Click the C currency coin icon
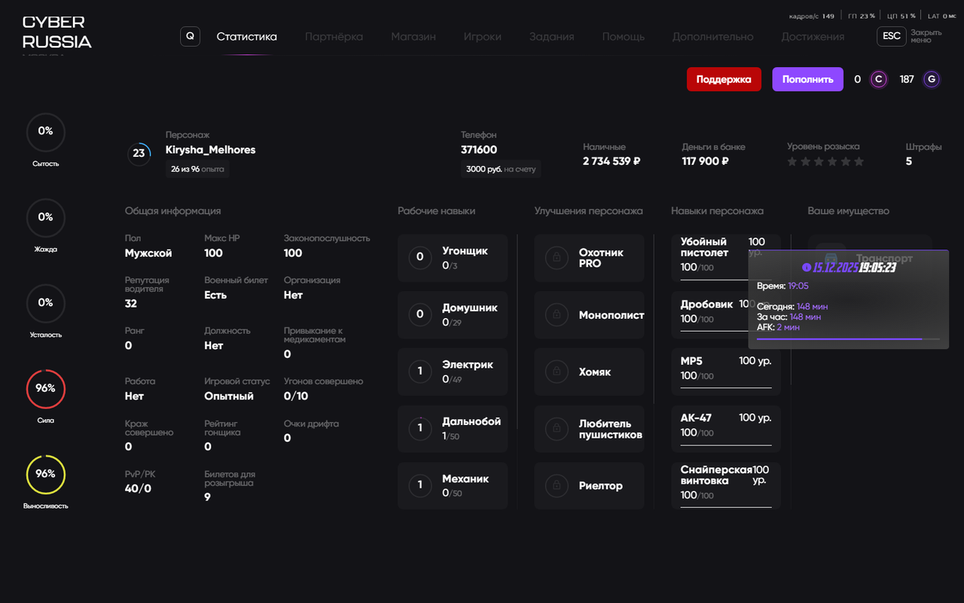Image resolution: width=964 pixels, height=603 pixels. 878,79
